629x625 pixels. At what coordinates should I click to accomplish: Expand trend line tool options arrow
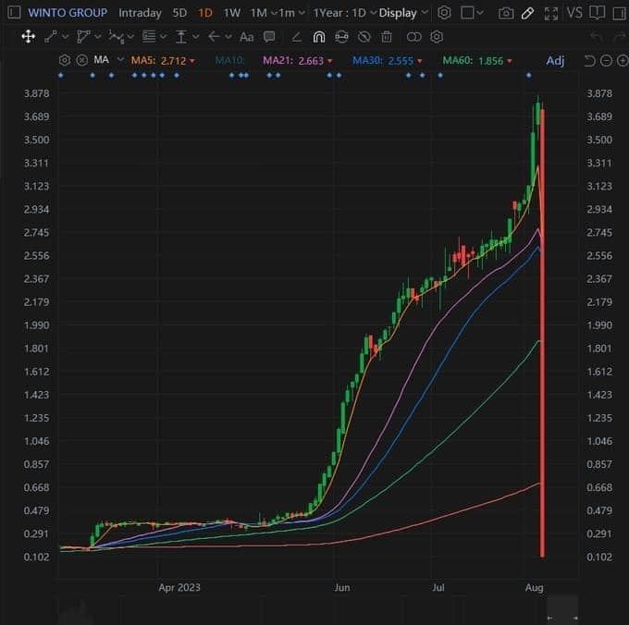(x=66, y=37)
